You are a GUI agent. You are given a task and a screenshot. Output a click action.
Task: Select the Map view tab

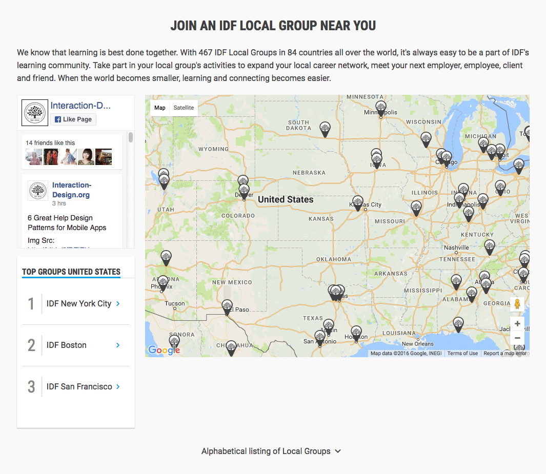pyautogui.click(x=160, y=108)
